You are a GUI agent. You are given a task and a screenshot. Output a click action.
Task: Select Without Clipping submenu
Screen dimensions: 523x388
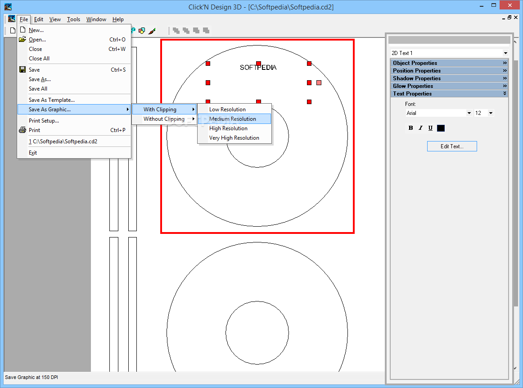click(x=164, y=119)
